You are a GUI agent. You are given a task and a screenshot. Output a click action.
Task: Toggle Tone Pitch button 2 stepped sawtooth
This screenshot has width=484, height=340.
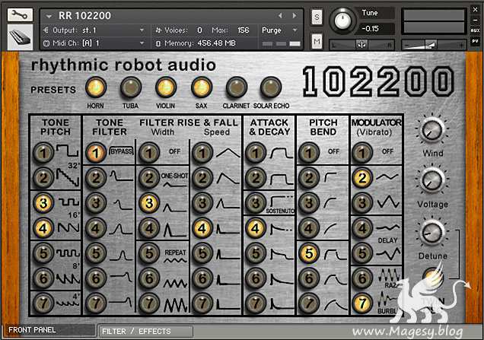[x=43, y=178]
